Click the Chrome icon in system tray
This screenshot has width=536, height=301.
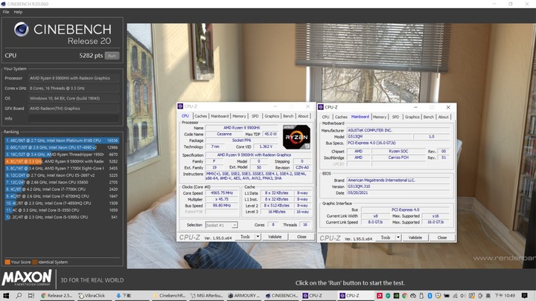pos(405,296)
